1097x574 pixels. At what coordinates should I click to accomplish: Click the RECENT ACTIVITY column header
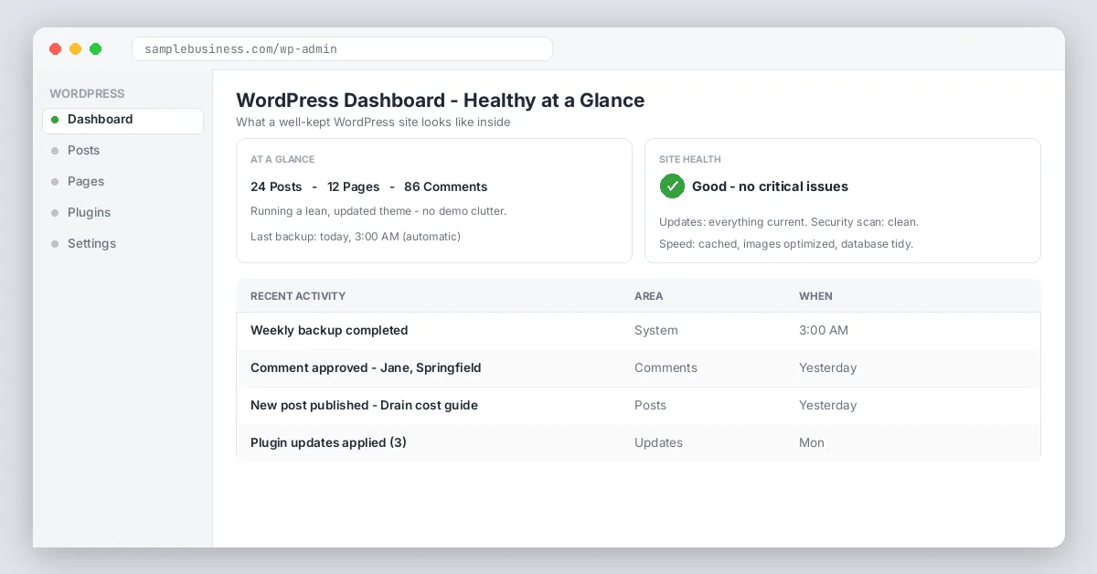pyautogui.click(x=298, y=296)
